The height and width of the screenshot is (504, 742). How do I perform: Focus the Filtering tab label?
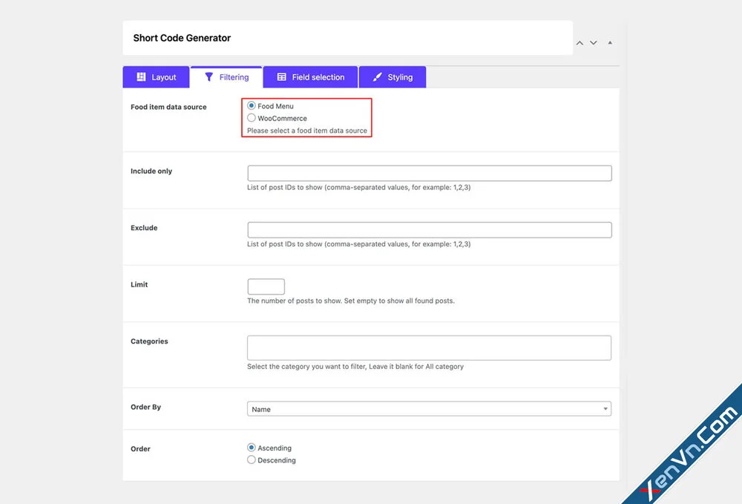(234, 76)
